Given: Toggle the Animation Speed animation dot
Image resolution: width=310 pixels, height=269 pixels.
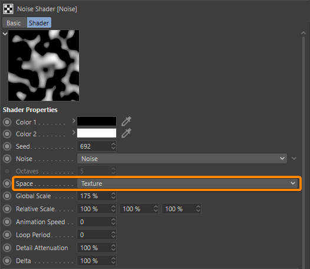Looking at the screenshot, I should (x=7, y=222).
